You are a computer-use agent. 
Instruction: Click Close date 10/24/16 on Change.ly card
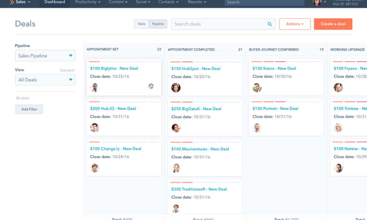[109, 157]
